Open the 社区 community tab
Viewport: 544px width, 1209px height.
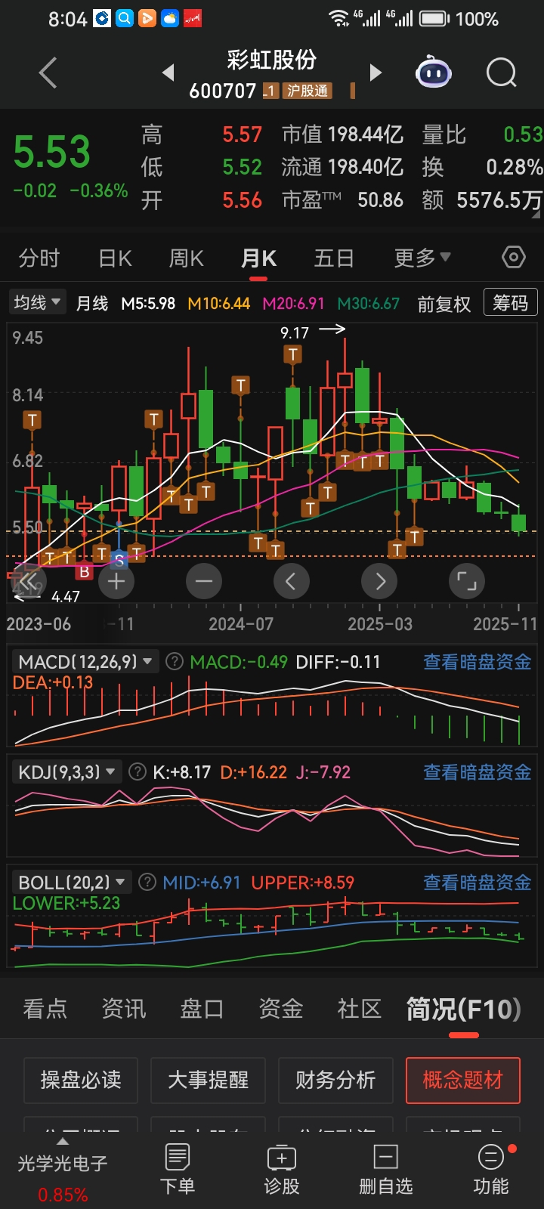coord(359,1009)
